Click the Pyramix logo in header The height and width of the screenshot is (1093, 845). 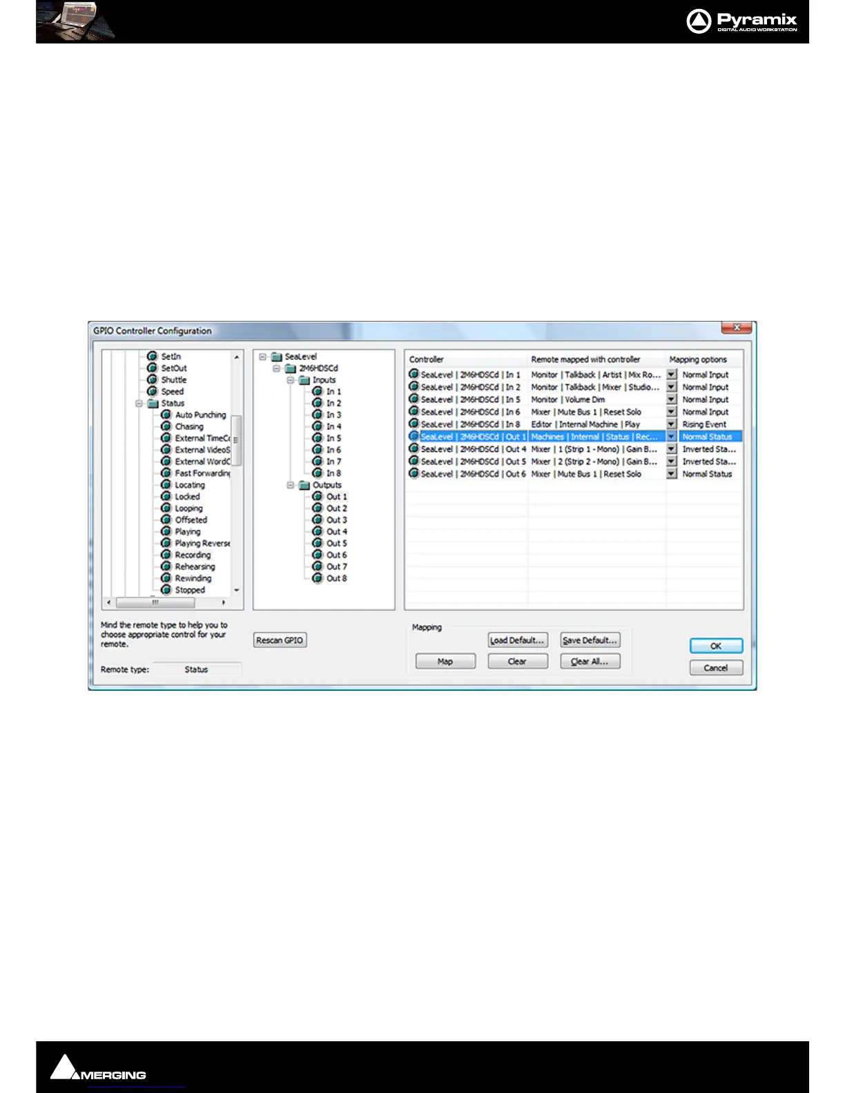pyautogui.click(x=742, y=21)
